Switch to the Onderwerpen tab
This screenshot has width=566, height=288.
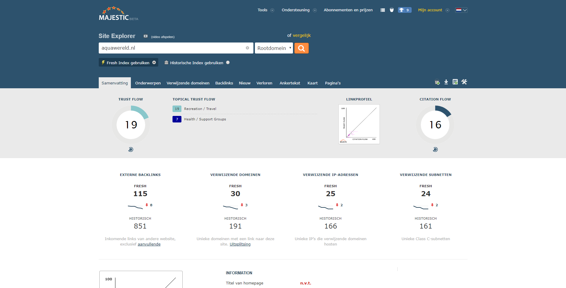point(148,83)
